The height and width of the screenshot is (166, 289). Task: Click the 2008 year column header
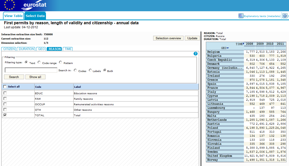click(249, 44)
